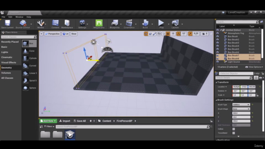Open the viewport options dropdown arrow

click(41, 34)
